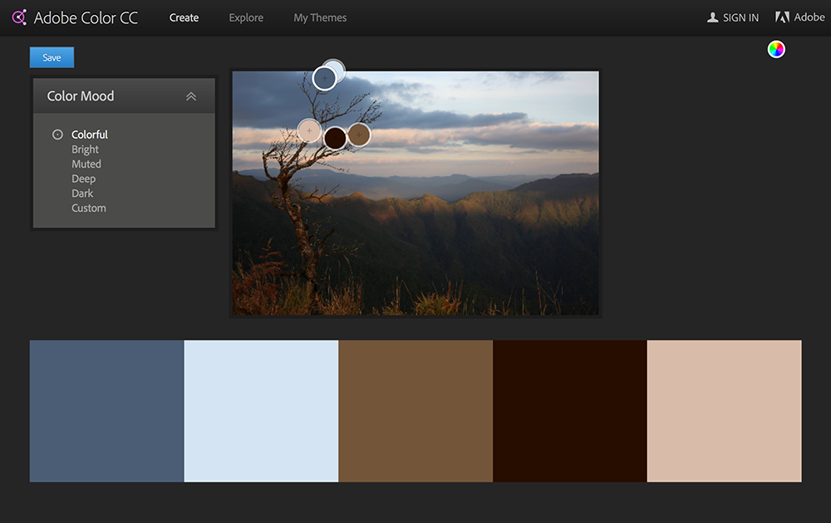
Task: Select the Deep mood option
Action: [x=83, y=178]
